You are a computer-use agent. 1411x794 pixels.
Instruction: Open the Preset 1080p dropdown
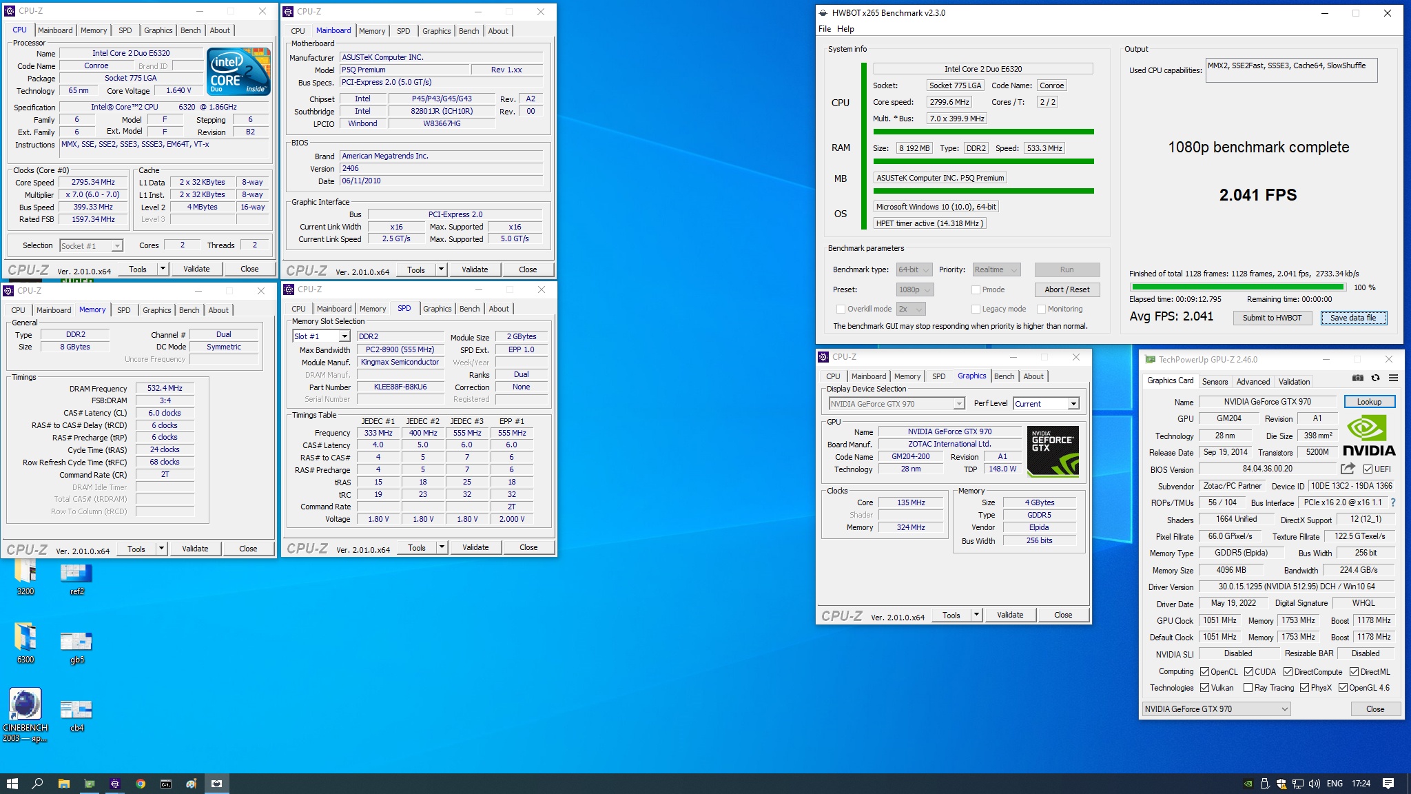pos(914,289)
